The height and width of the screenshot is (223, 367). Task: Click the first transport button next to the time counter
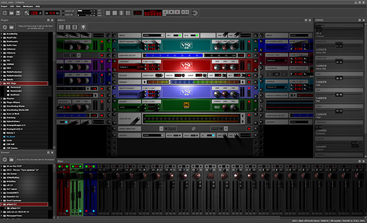165,12
